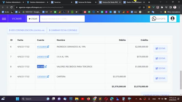The width and height of the screenshot is (182, 102).
Task: Open browser extensions puzzle icon
Action: pos(162,7)
